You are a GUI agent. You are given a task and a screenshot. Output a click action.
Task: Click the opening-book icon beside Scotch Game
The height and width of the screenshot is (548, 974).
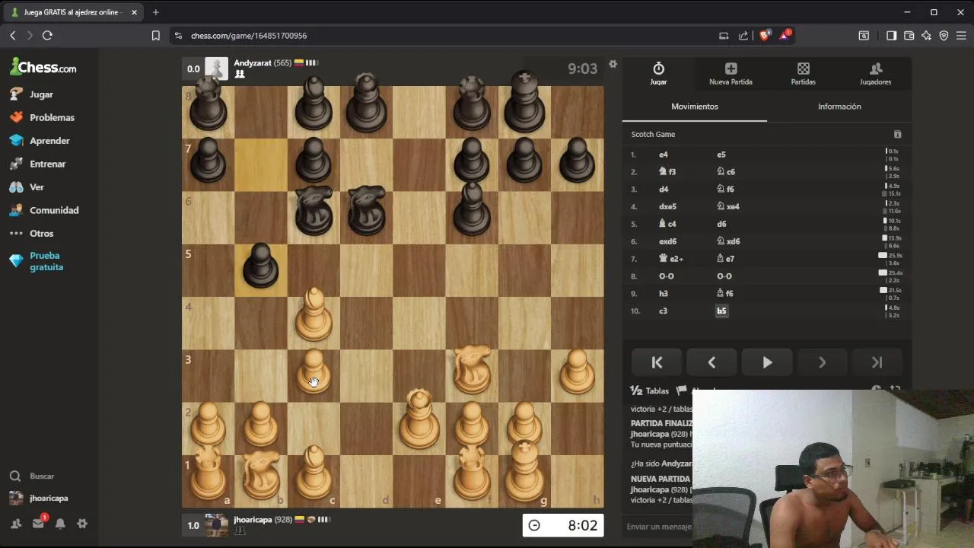pyautogui.click(x=897, y=135)
